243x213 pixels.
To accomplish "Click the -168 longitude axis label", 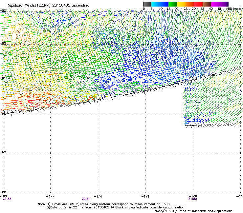I will coord(193,196).
